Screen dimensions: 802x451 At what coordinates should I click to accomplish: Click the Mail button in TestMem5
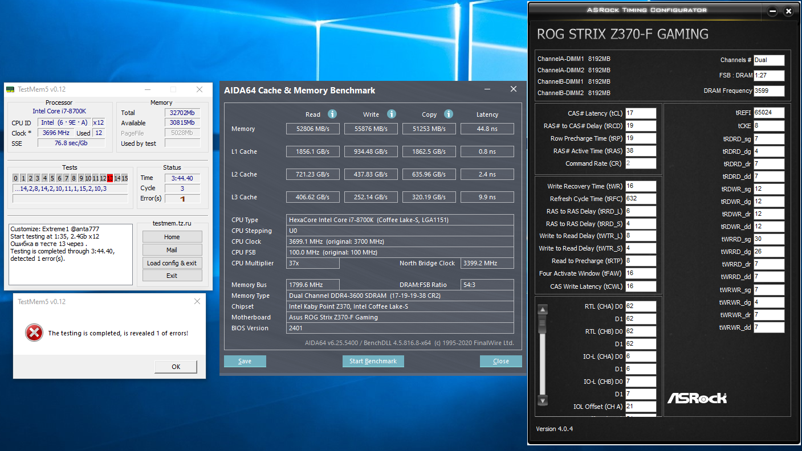point(172,250)
